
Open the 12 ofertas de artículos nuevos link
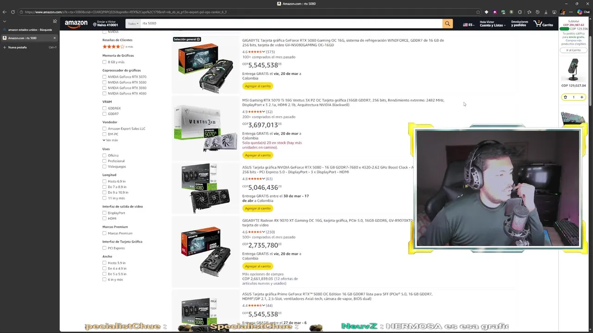point(270,281)
